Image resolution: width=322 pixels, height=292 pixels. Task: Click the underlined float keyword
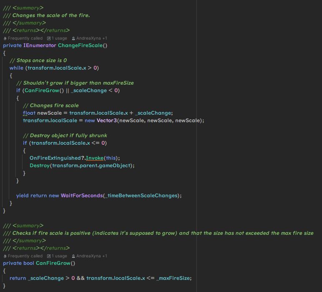click(x=29, y=113)
